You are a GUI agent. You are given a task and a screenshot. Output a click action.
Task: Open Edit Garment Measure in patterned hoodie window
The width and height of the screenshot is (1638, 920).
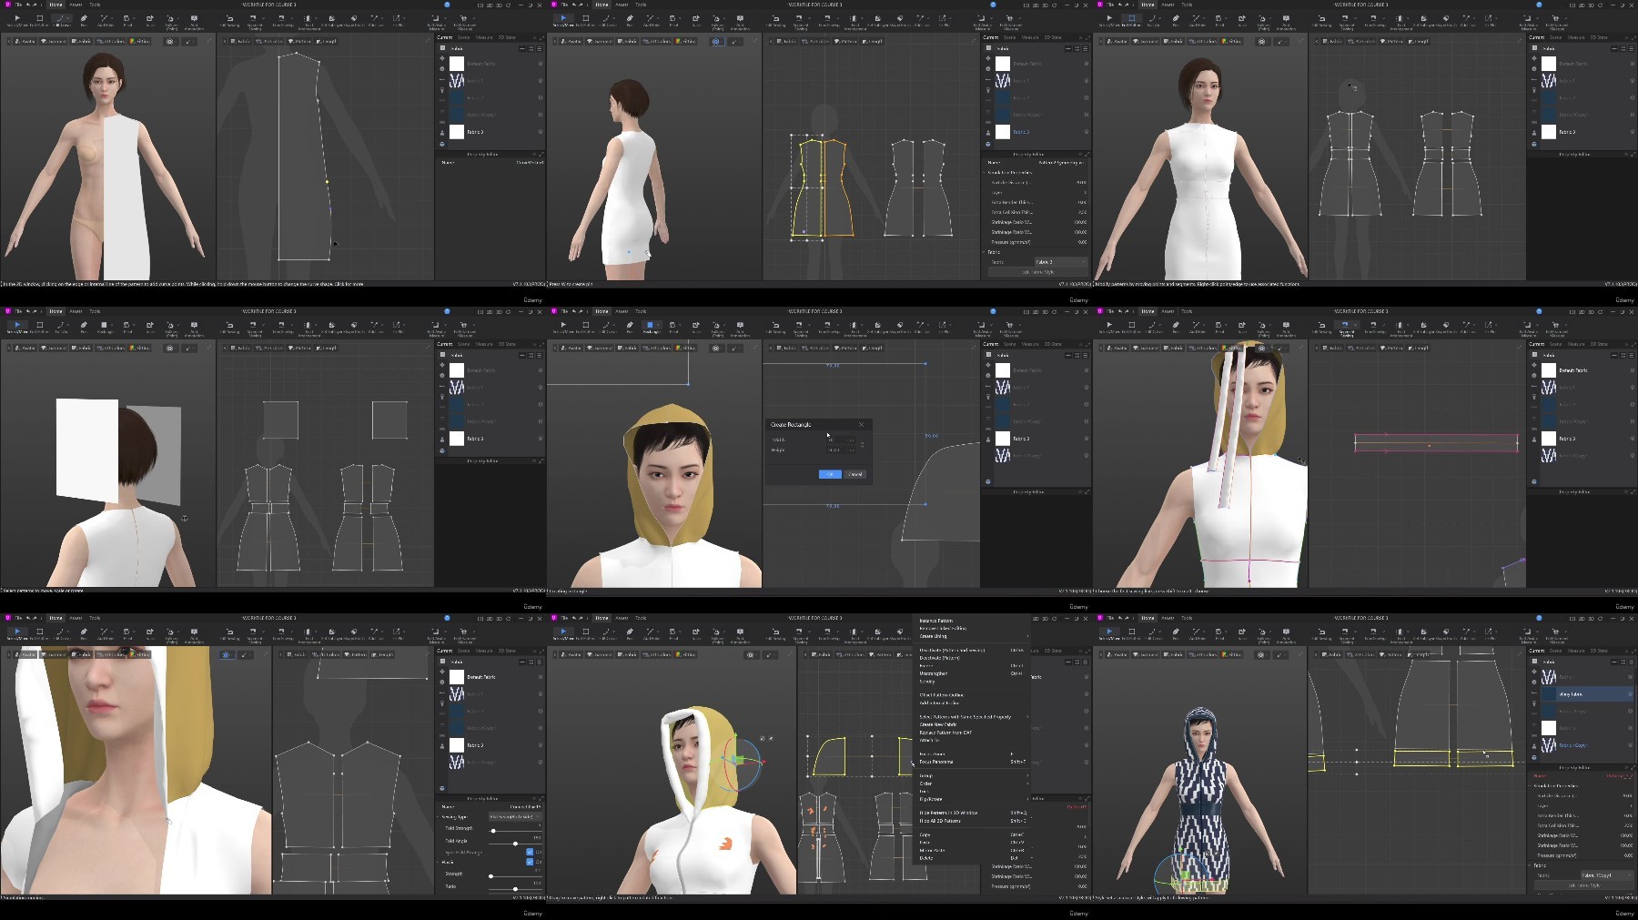[x=1556, y=635]
